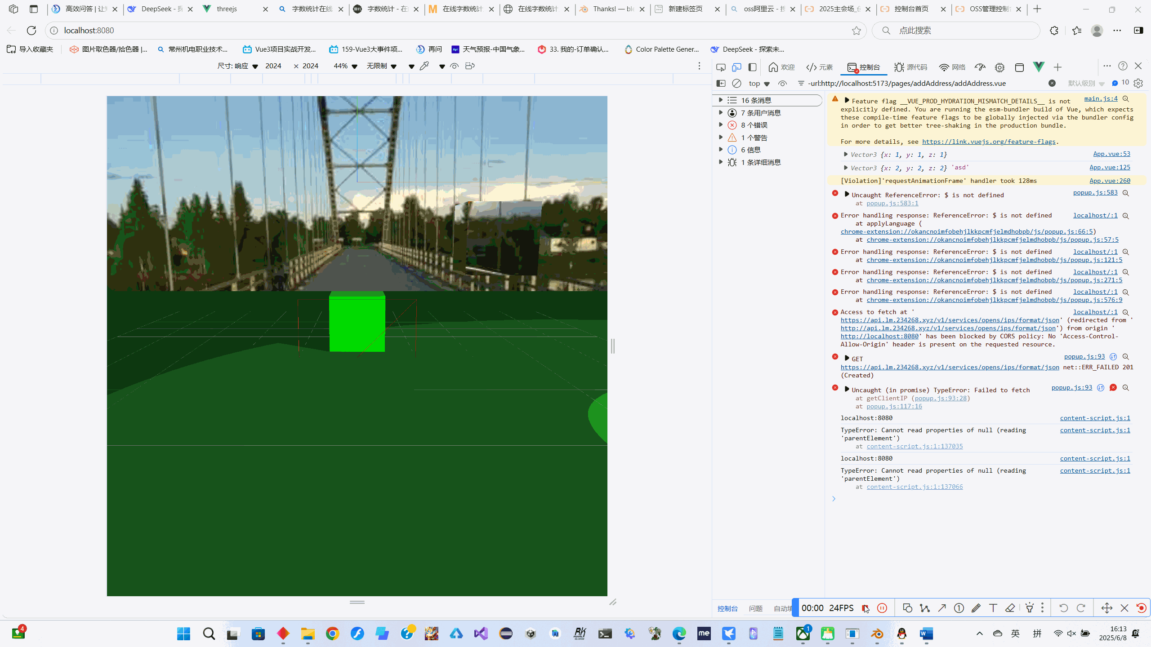Screen dimensions: 1151x647
Task: Open the Vue devtools tab icon
Action: pyautogui.click(x=1039, y=67)
